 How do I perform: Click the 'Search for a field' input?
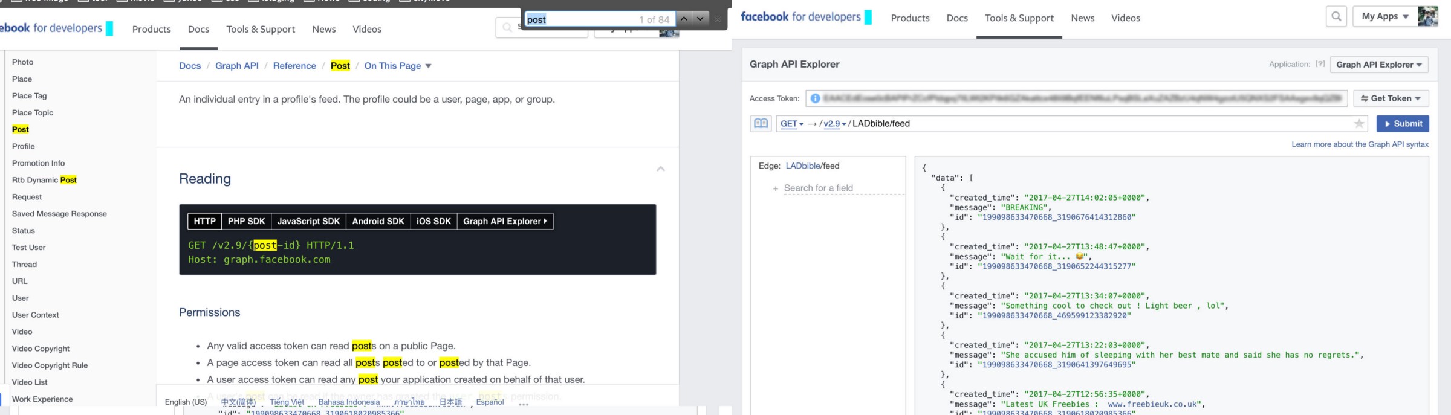point(843,188)
